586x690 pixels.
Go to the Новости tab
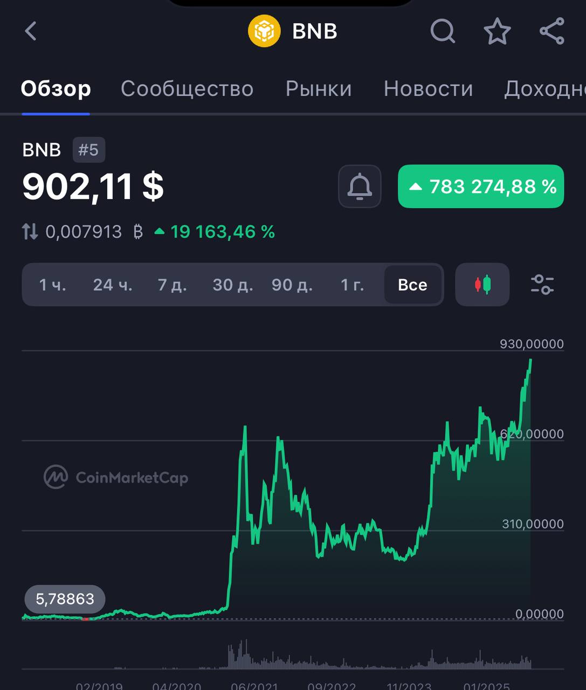point(428,88)
